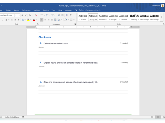Apply the No Spacing style

click(x=114, y=17)
